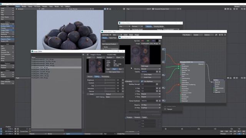Open Clone dropdown in Image Editor

(120, 58)
